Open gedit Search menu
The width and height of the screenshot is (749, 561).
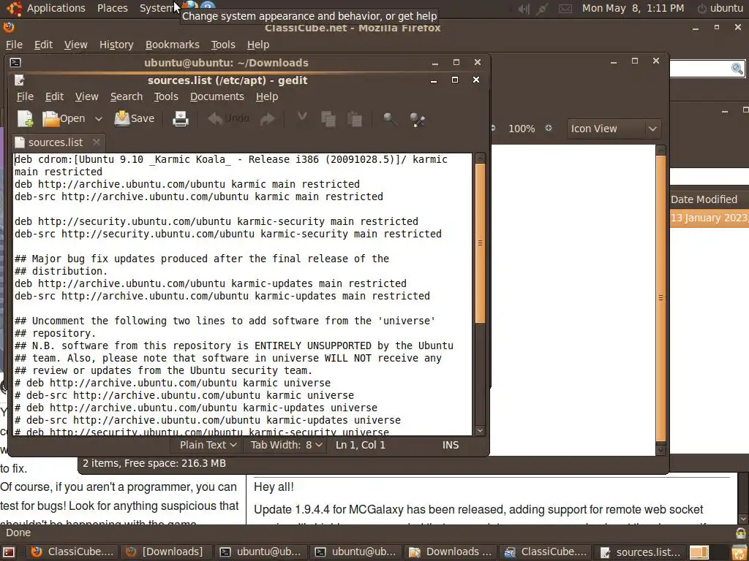pyautogui.click(x=126, y=96)
